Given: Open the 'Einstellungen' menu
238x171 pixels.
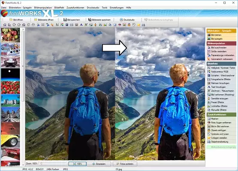Looking at the screenshot, I should coord(117,7).
